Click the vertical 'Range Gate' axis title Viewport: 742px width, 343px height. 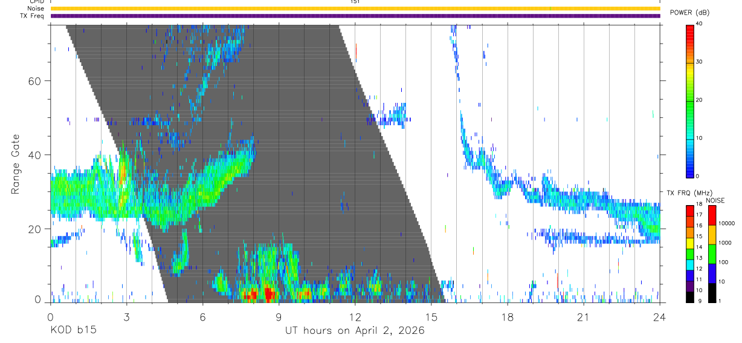point(15,165)
